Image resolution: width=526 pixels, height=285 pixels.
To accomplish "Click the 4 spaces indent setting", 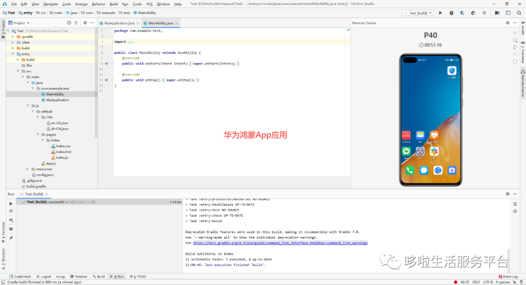I will click(503, 282).
